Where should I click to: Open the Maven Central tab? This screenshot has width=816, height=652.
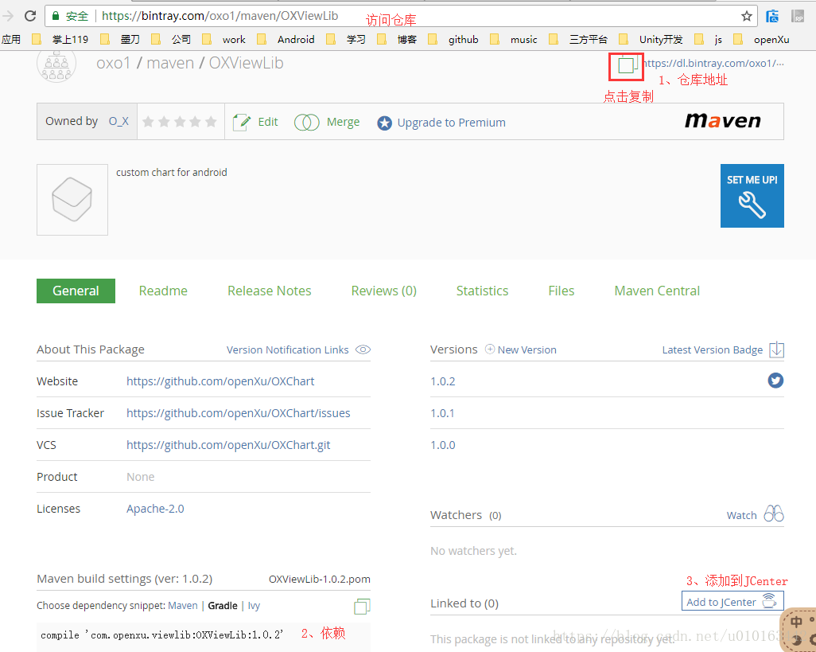point(657,291)
